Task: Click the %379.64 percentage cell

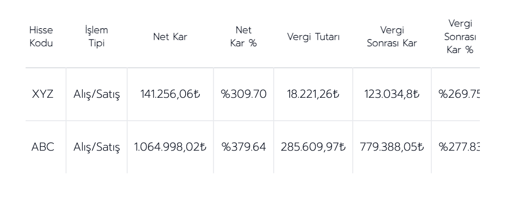Action: pos(244,147)
